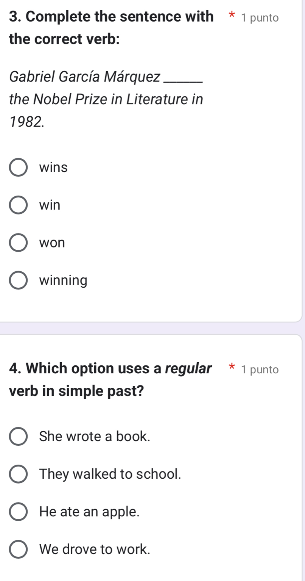The width and height of the screenshot is (305, 581).
Task: Choose "They walked to school." answer
Action: [18, 474]
